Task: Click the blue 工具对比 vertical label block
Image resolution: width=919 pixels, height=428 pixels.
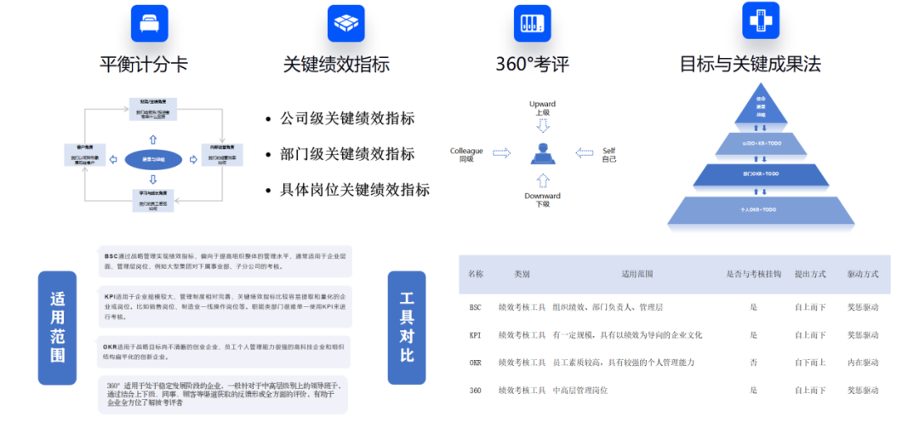Action: pos(407,328)
